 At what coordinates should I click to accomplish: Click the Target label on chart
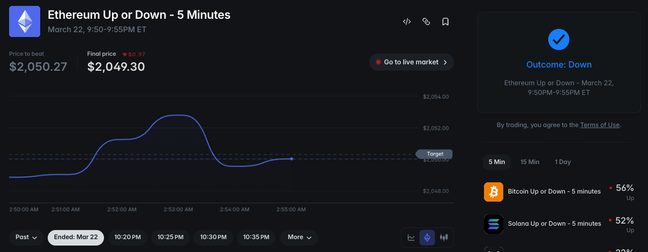[x=435, y=154]
